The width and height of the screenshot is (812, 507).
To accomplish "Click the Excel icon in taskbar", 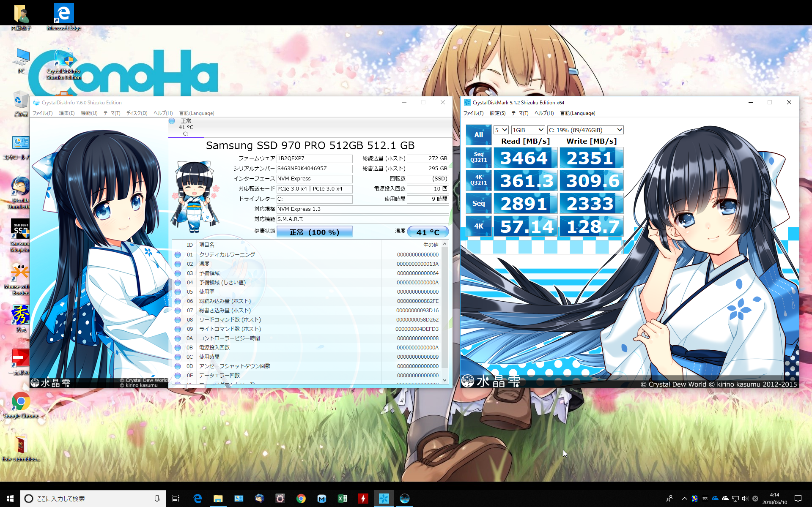I will 342,499.
